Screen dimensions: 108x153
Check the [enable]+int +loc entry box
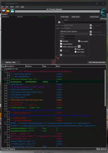(3, 69)
